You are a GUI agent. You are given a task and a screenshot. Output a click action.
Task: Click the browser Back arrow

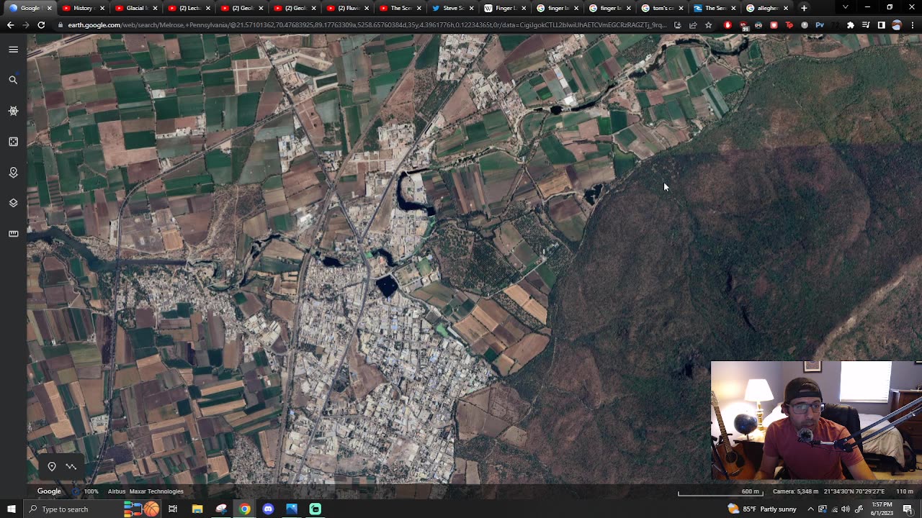10,25
